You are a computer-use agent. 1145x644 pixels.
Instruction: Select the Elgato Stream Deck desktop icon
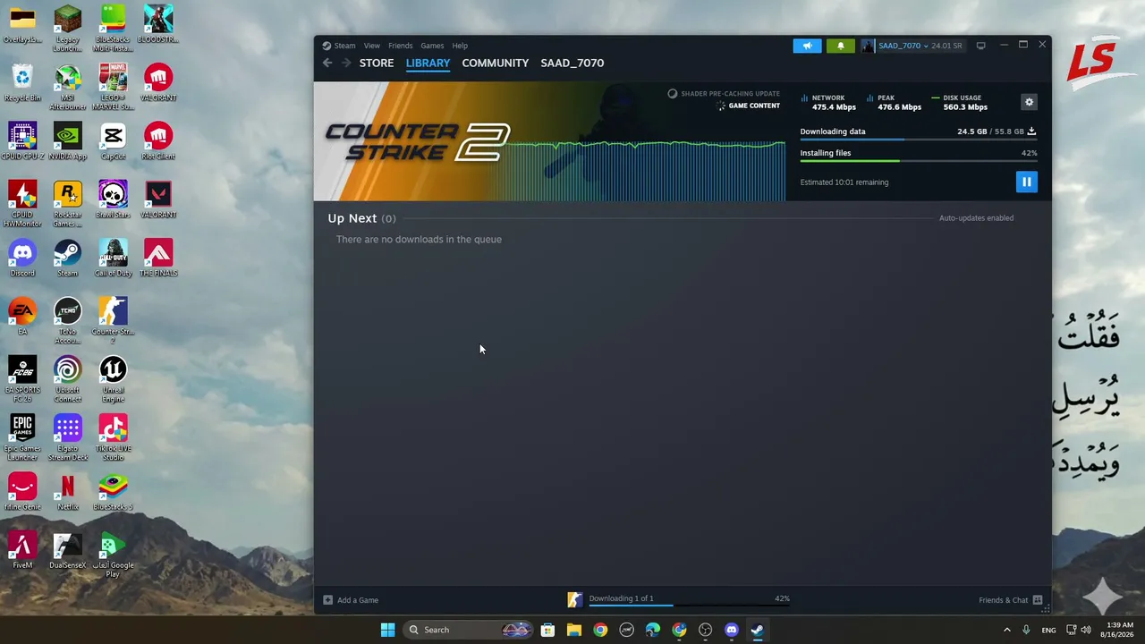point(68,438)
